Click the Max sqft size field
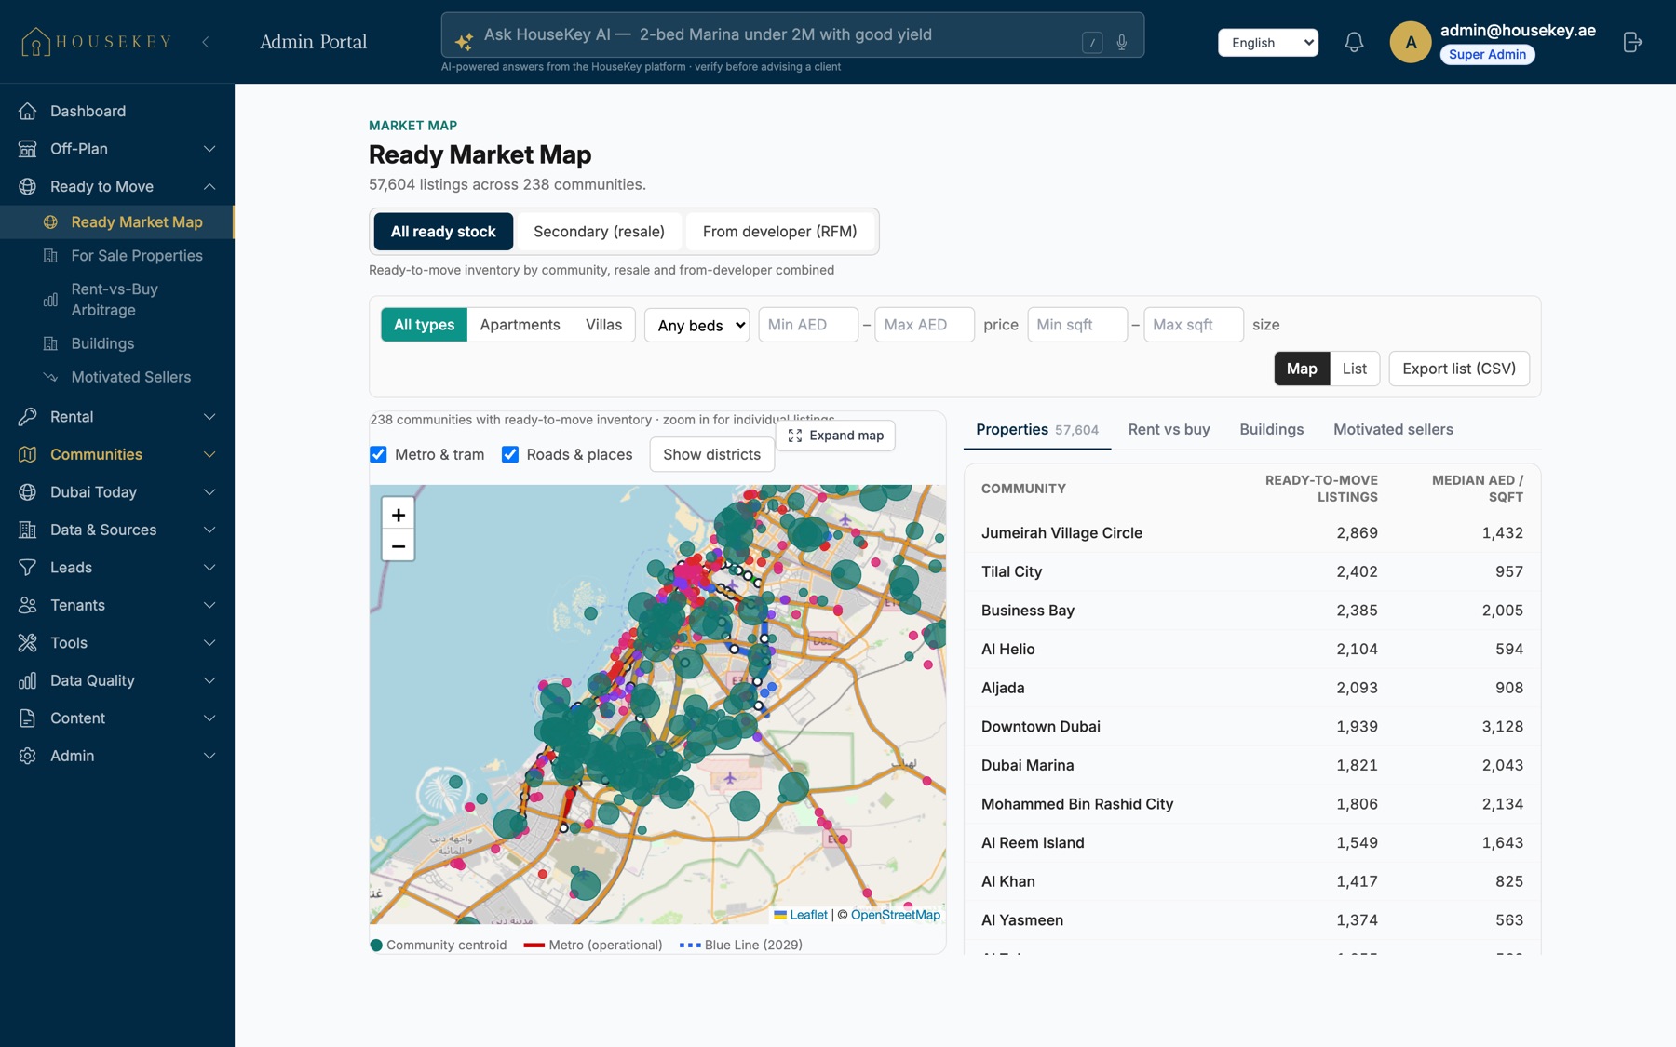The image size is (1676, 1047). pos(1194,325)
